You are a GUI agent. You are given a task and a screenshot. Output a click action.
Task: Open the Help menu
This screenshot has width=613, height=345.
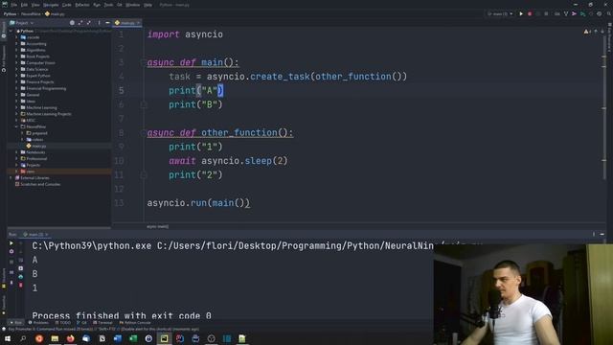tap(148, 5)
